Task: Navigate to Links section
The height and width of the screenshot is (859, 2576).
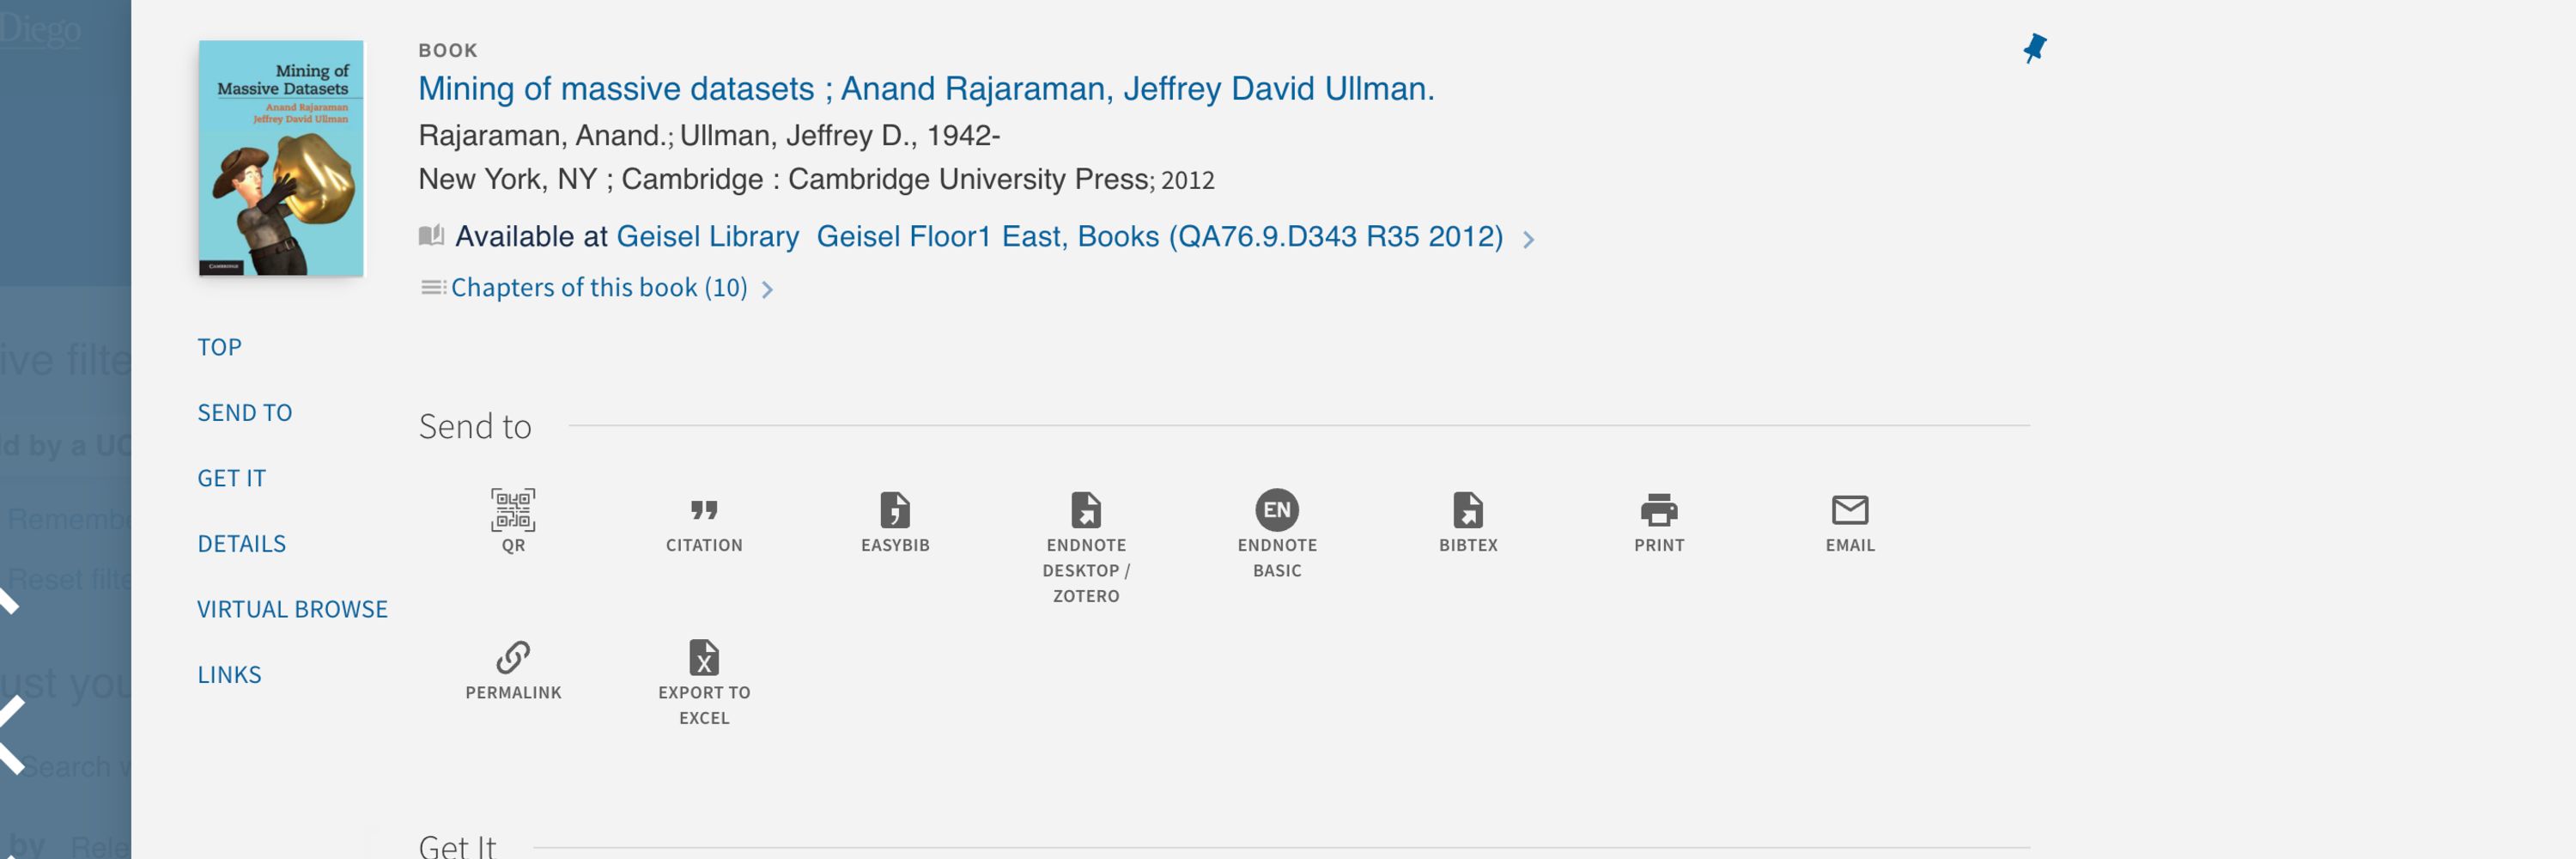Action: coord(229,674)
